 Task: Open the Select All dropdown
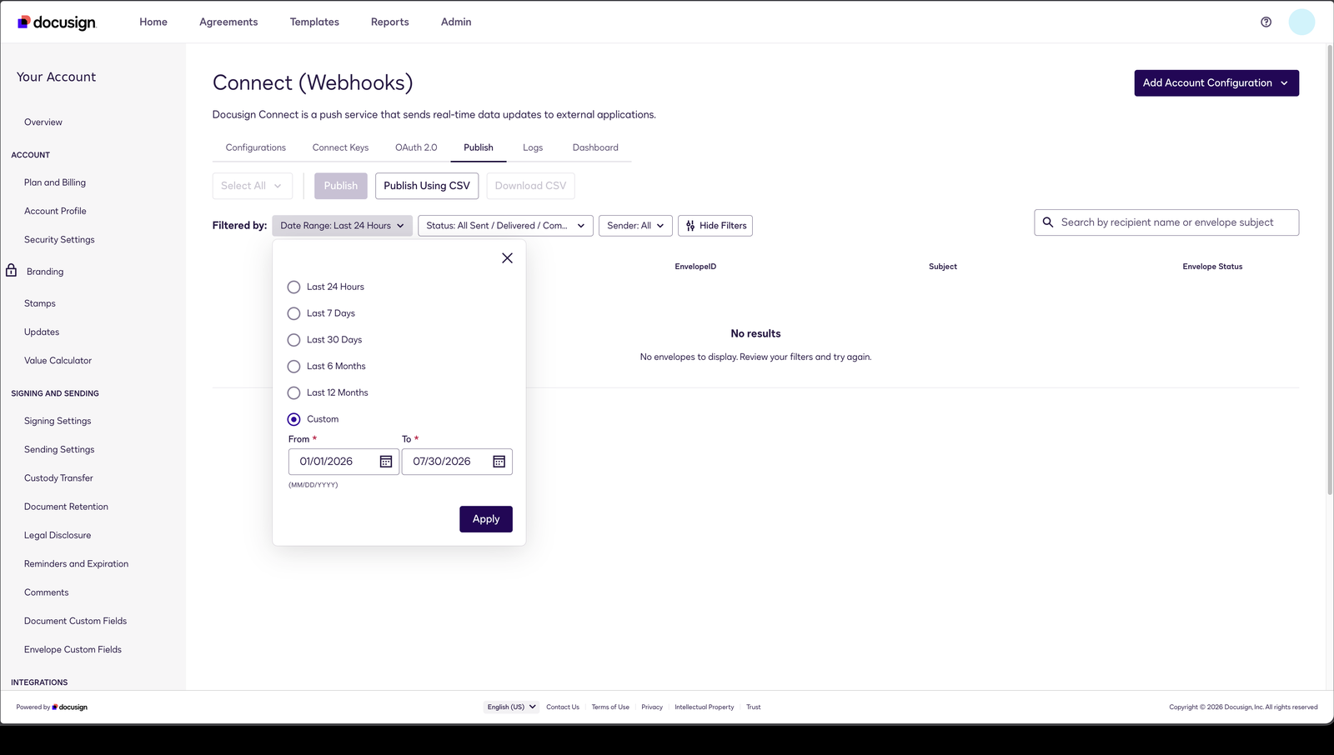tap(252, 186)
